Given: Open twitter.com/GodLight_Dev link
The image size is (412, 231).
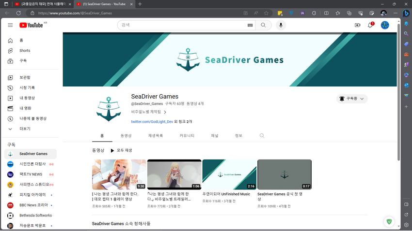Looking at the screenshot, I should click(152, 122).
